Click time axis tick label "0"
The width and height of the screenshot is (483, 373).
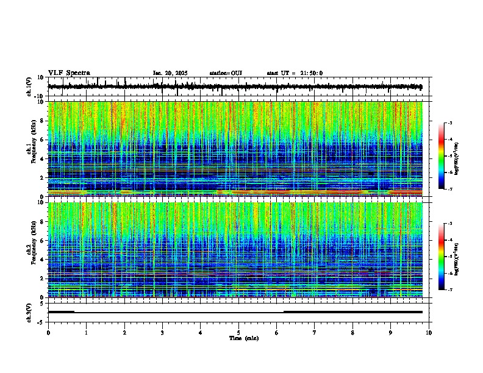48,333
